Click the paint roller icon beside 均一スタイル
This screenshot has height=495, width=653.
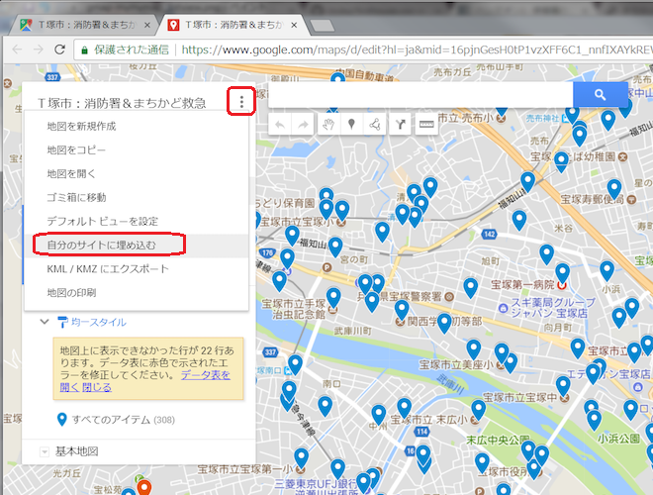click(x=62, y=322)
